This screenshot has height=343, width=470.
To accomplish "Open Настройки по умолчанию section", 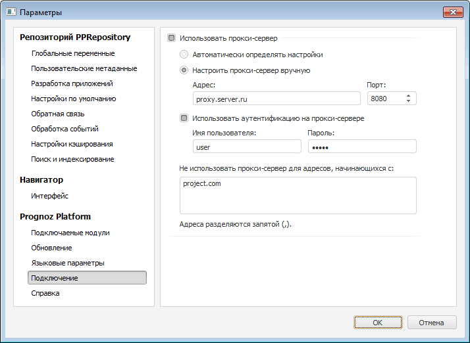I will pyautogui.click(x=74, y=99).
